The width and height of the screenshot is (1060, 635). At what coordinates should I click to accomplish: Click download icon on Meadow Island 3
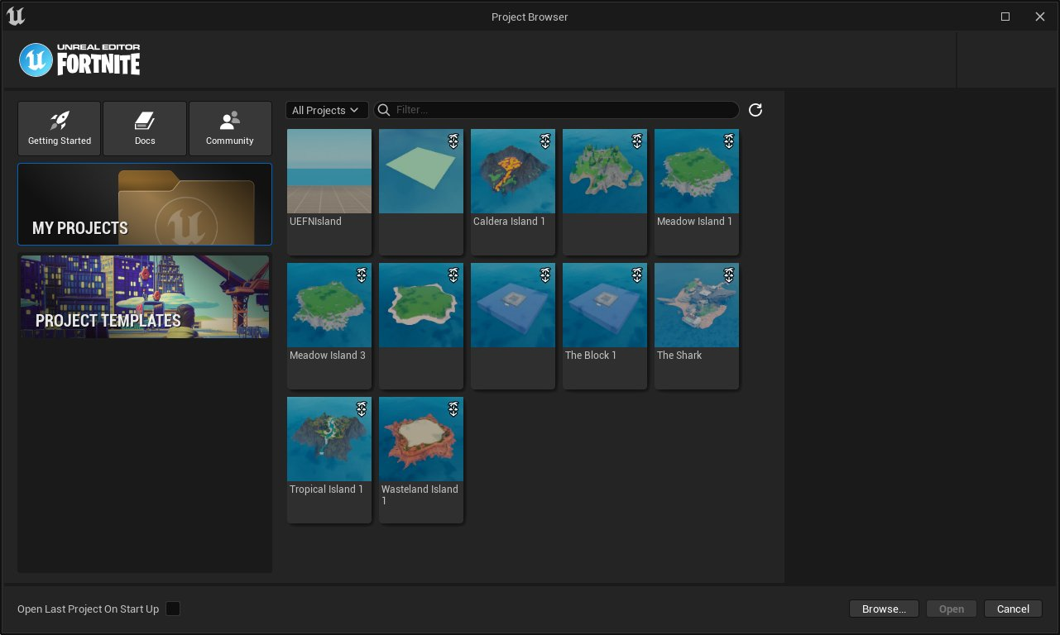(x=361, y=275)
